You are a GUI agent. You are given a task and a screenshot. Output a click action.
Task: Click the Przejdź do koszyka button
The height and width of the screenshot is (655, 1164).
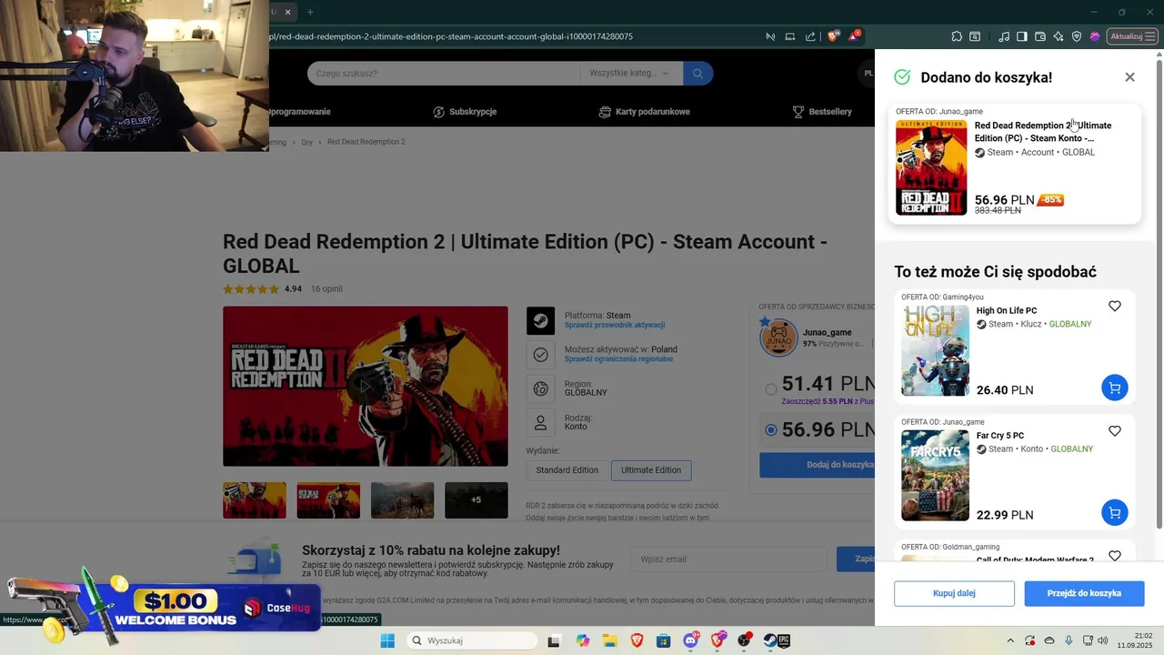[x=1084, y=593]
